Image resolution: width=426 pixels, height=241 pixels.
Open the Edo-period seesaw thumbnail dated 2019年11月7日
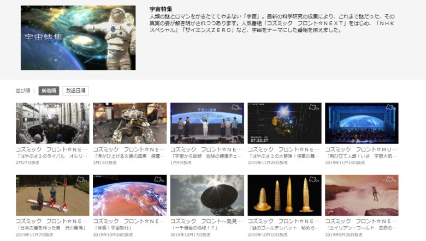point(52,195)
